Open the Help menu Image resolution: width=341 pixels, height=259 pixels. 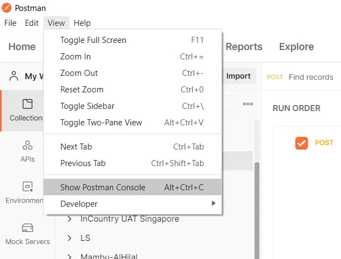82,23
